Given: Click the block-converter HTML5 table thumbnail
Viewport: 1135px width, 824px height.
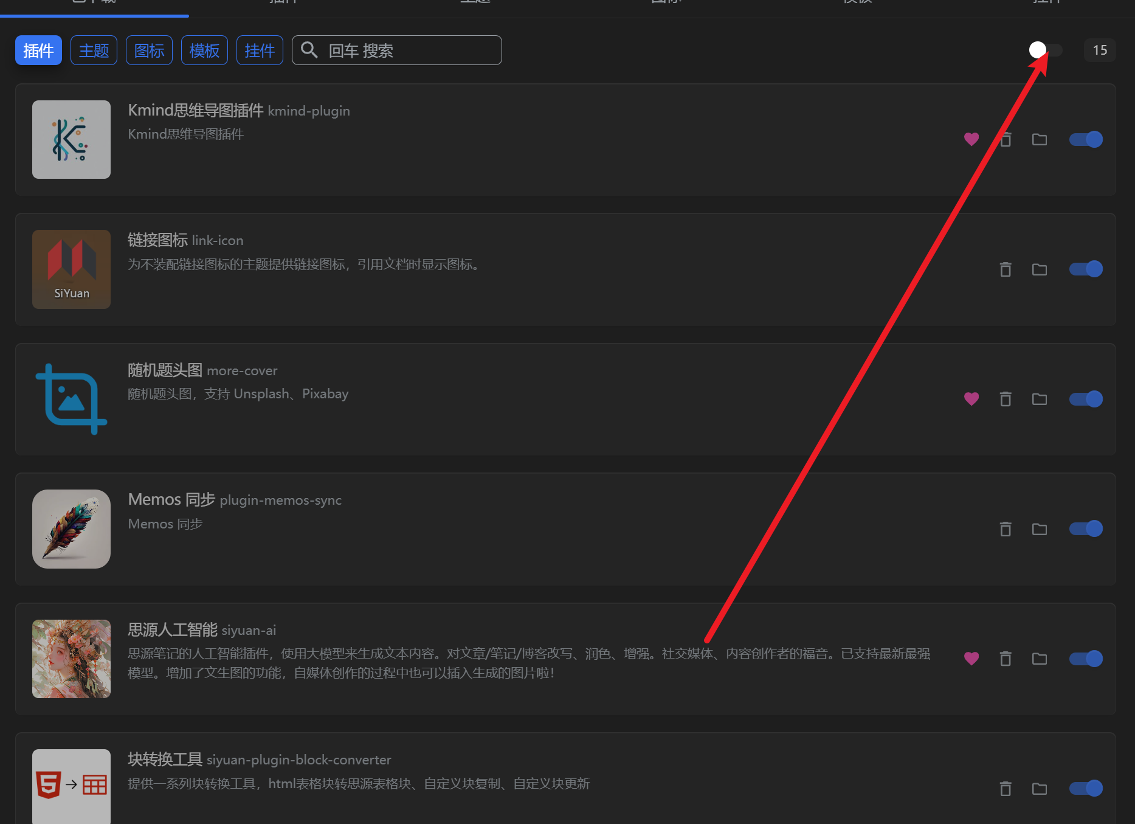Looking at the screenshot, I should click(x=71, y=786).
